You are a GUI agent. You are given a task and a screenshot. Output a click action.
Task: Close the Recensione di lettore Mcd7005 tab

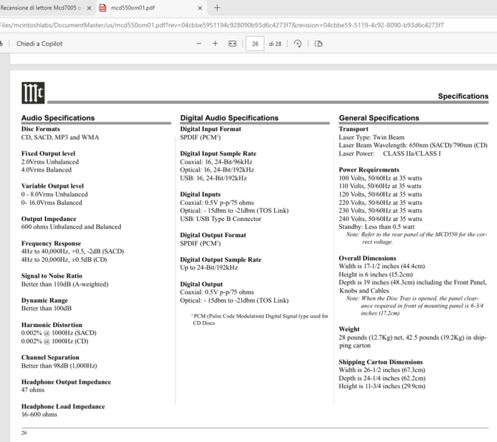click(89, 8)
